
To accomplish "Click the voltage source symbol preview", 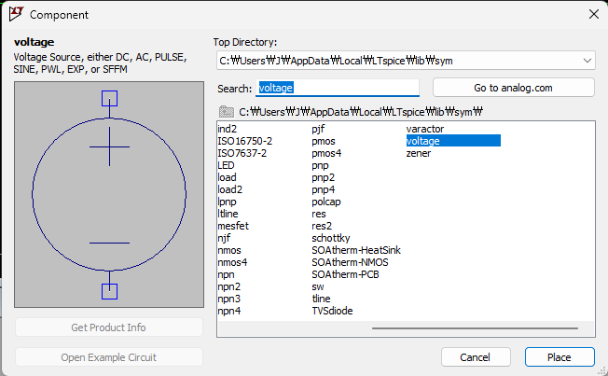I will coord(109,194).
